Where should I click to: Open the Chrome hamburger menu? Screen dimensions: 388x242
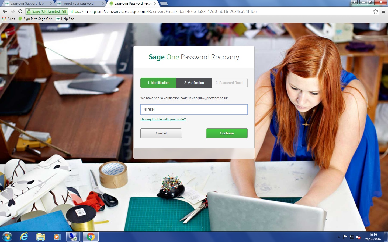tap(383, 11)
